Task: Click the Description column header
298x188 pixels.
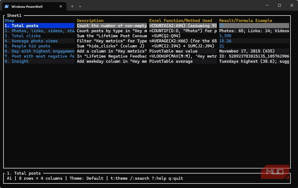Action: coord(90,21)
